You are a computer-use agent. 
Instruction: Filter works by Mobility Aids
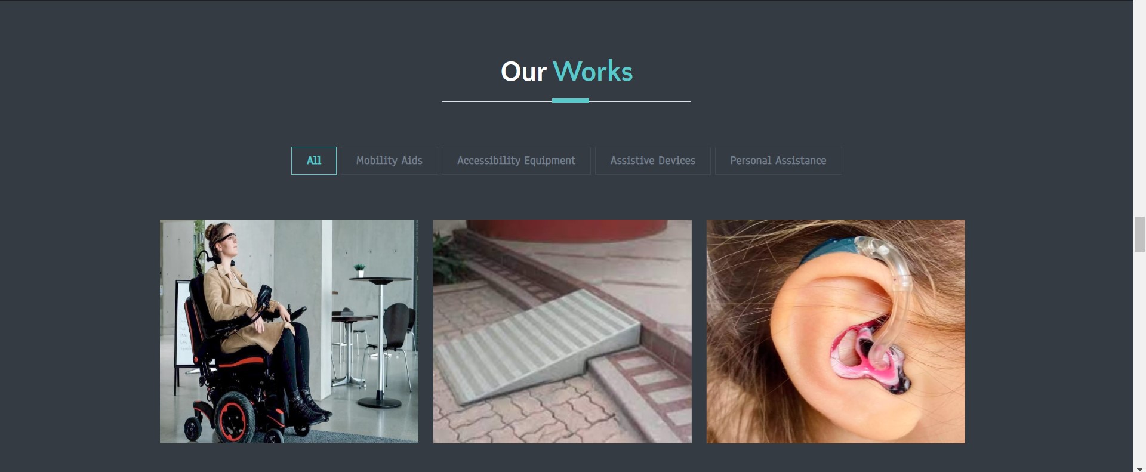[389, 161]
